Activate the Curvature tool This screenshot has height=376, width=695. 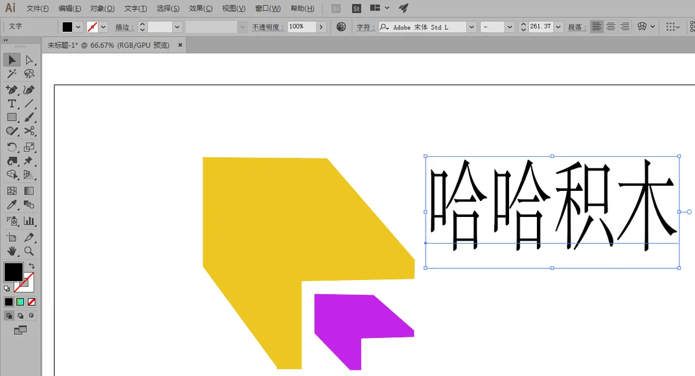[29, 90]
